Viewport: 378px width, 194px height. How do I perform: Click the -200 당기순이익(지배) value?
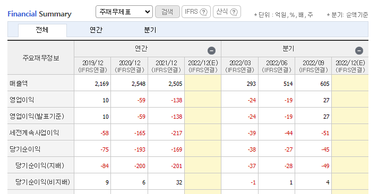[x=140, y=166]
